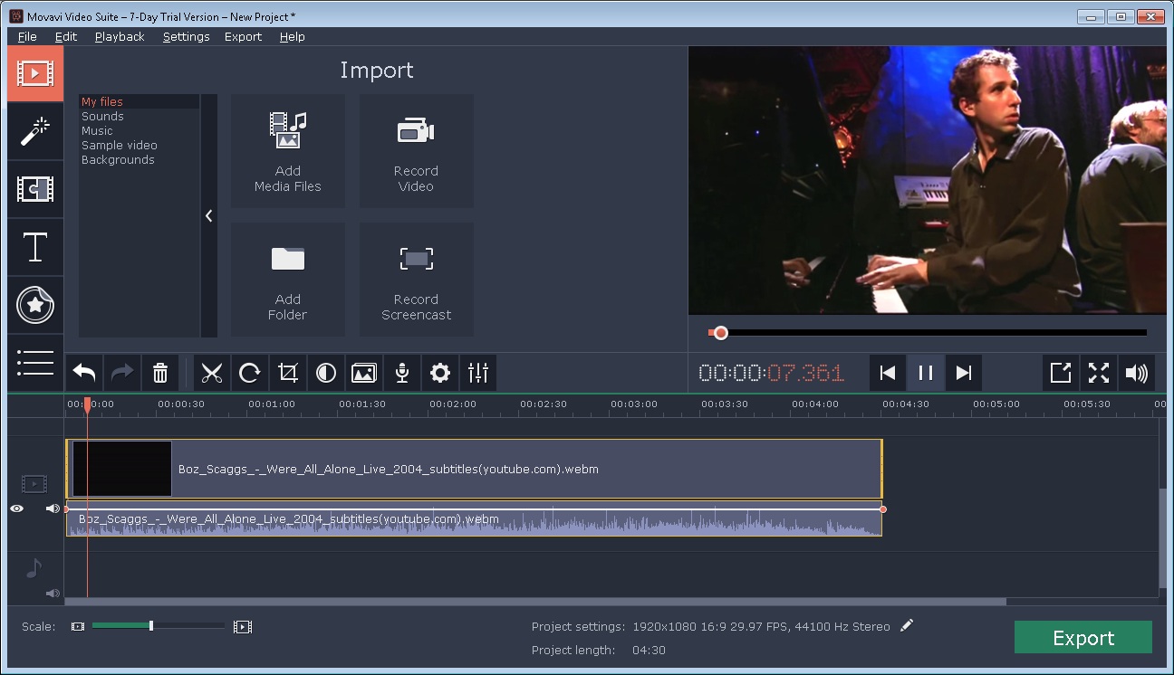Viewport: 1174px width, 675px height.
Task: Mute the music track speaker
Action: pos(53,594)
